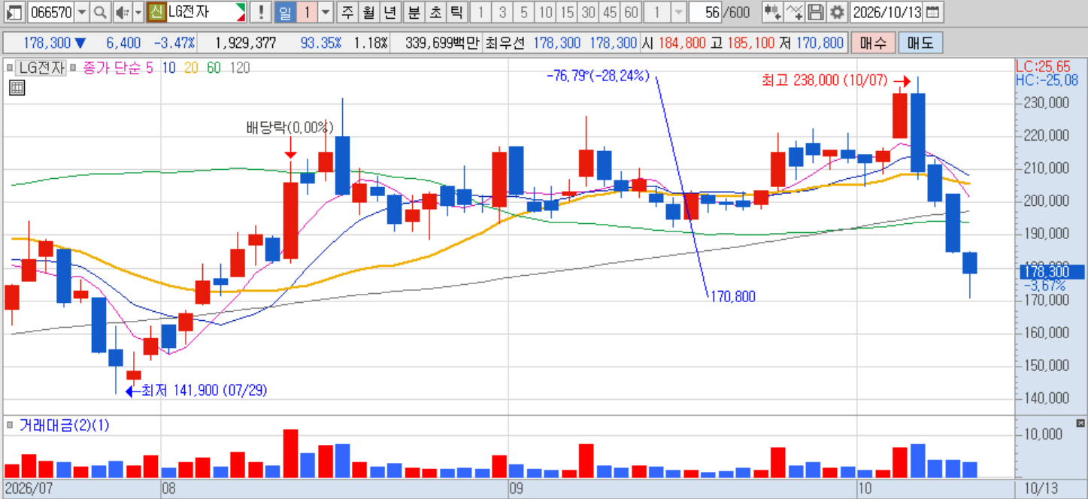Click the add indicator line chart icon
1088x499 pixels.
pos(795,12)
